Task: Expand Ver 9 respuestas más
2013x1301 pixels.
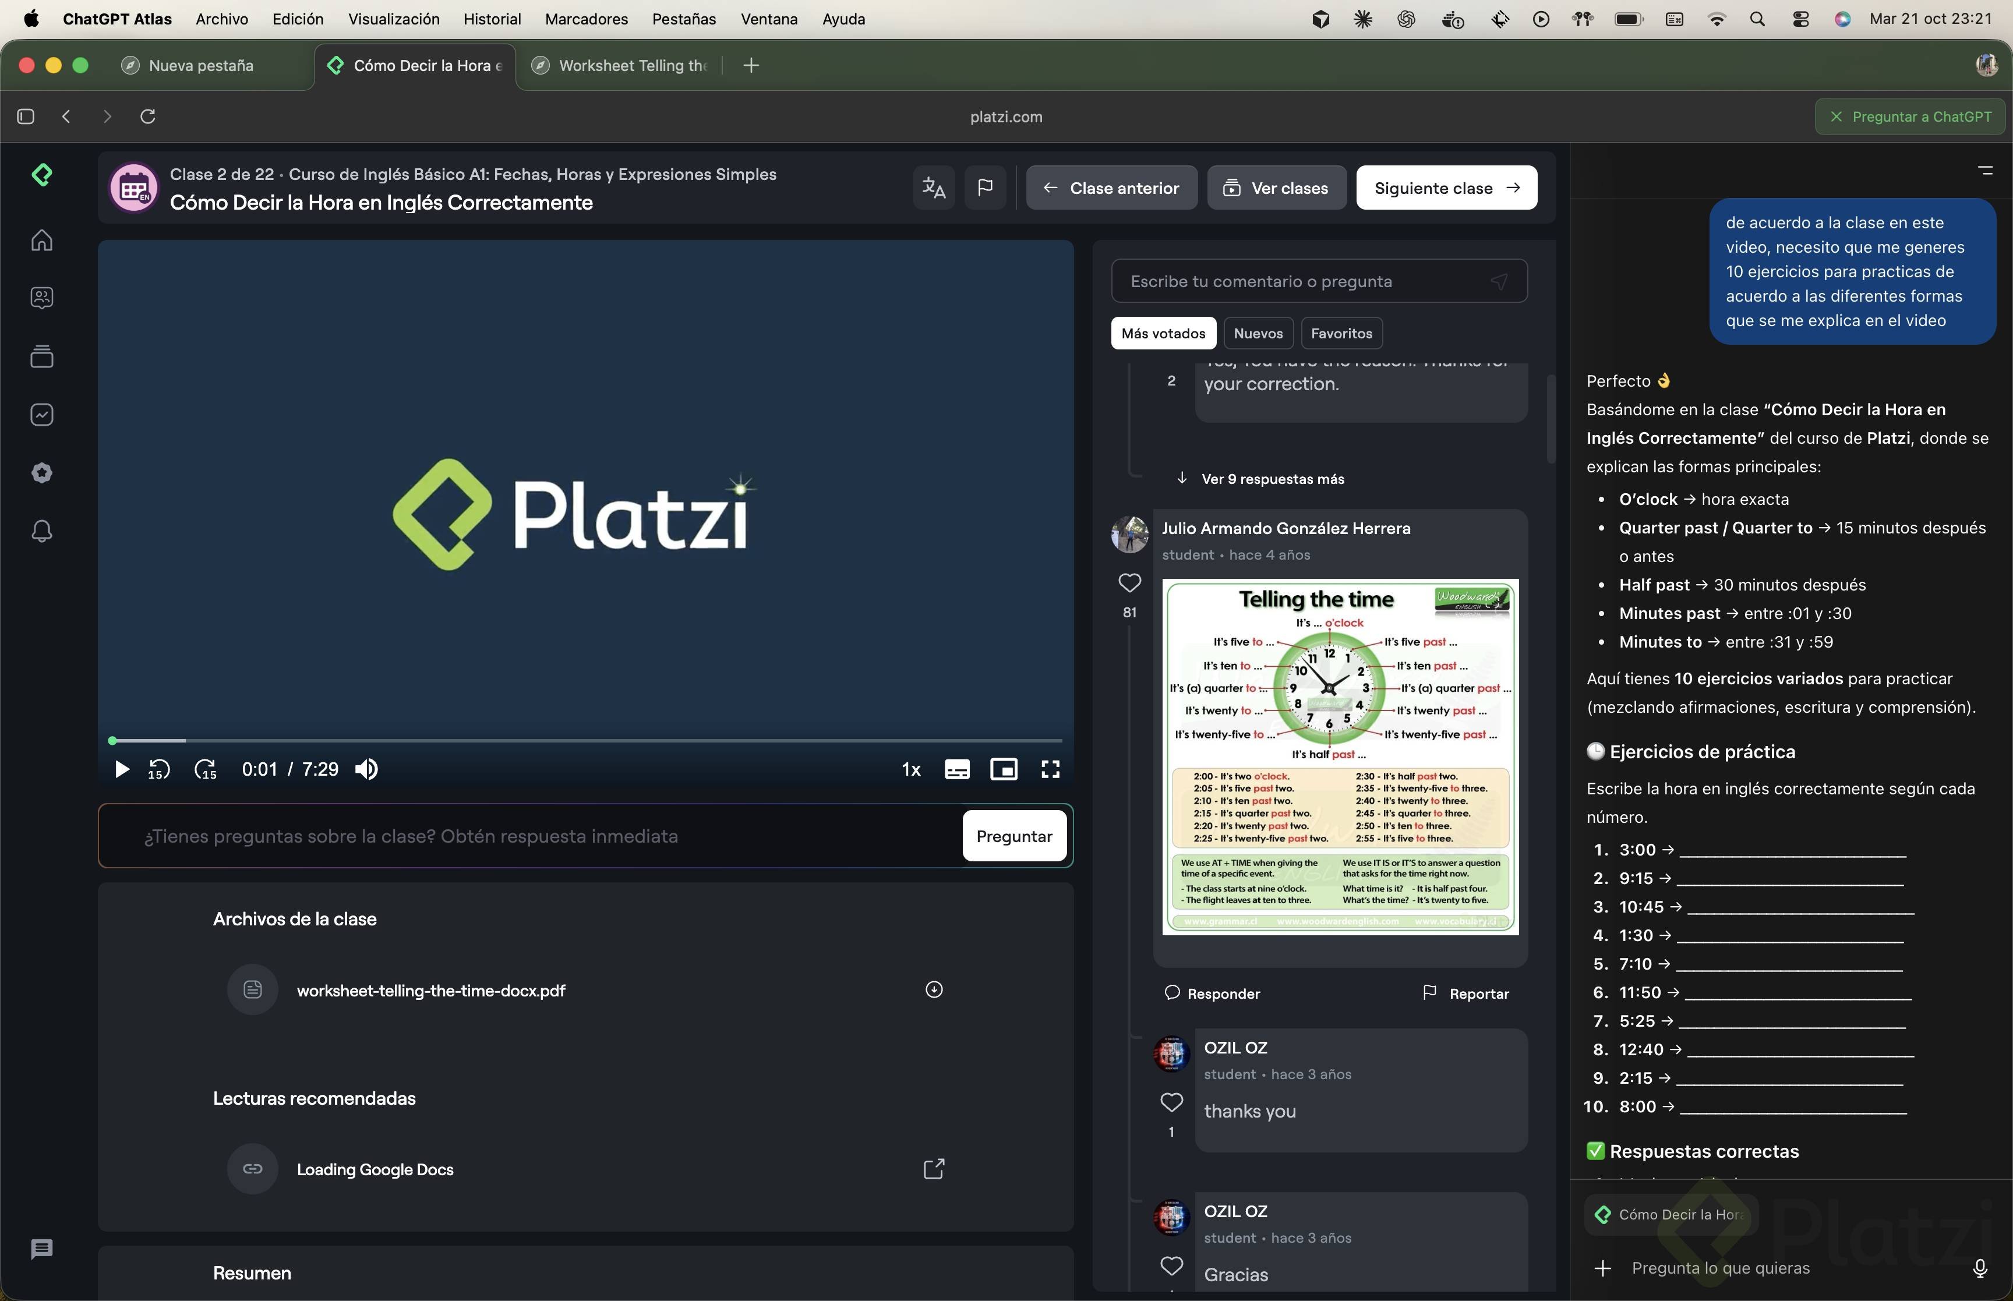Action: tap(1272, 479)
